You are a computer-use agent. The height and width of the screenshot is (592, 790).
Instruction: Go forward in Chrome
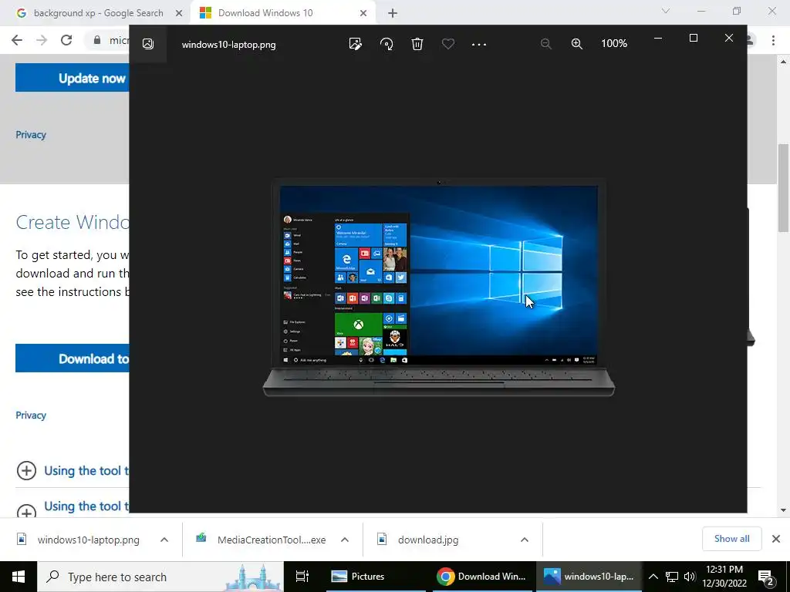(42, 40)
